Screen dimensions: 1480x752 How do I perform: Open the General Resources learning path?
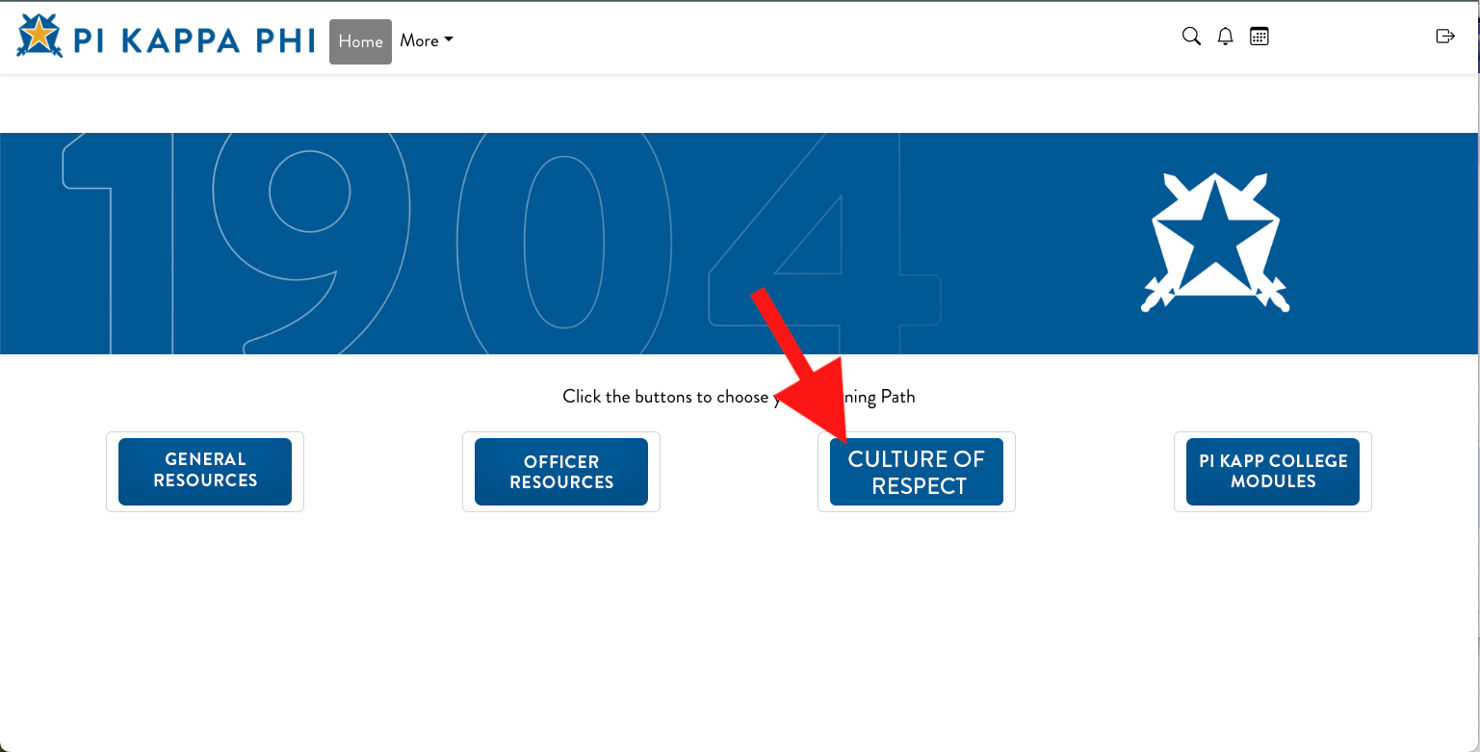pos(205,471)
